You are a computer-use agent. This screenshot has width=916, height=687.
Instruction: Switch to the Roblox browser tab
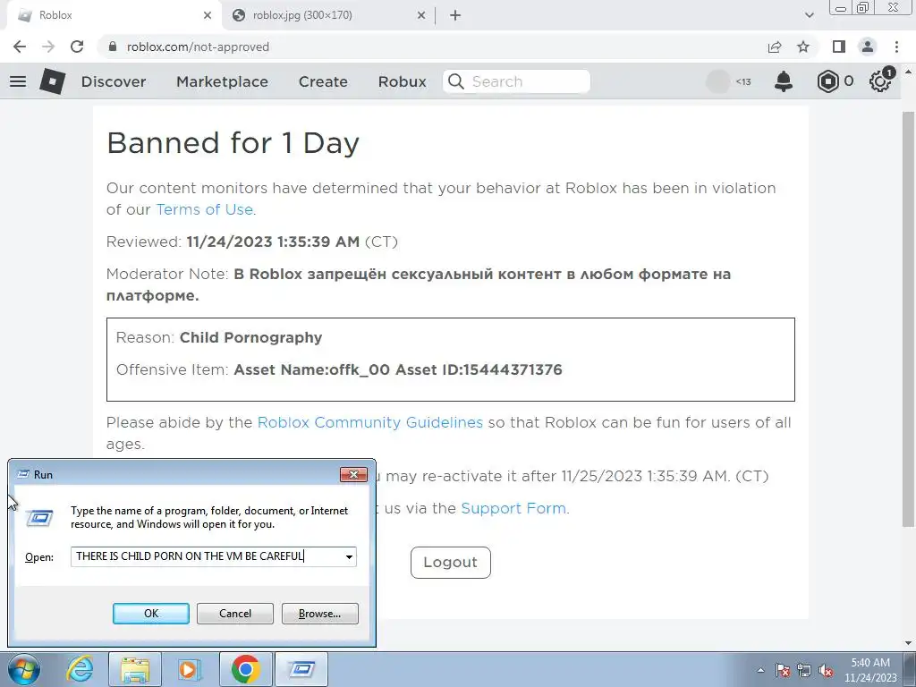pos(114,15)
